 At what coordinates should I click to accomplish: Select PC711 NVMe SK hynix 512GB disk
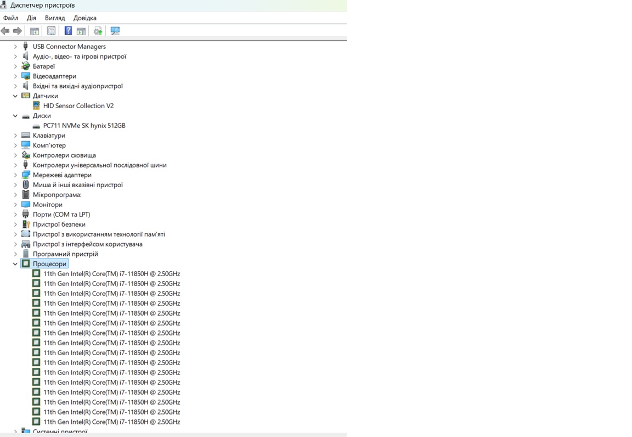point(84,126)
